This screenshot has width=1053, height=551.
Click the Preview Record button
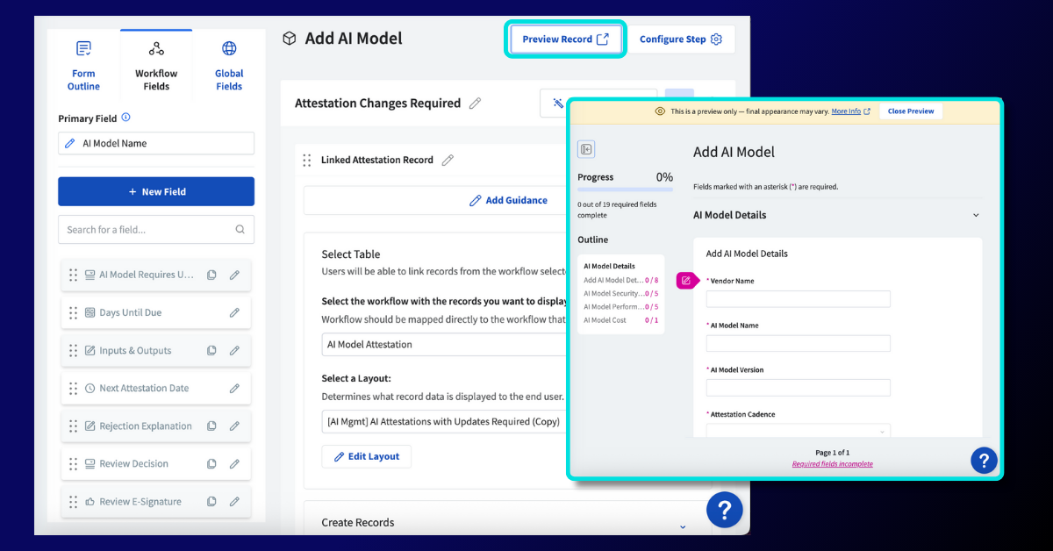click(565, 39)
